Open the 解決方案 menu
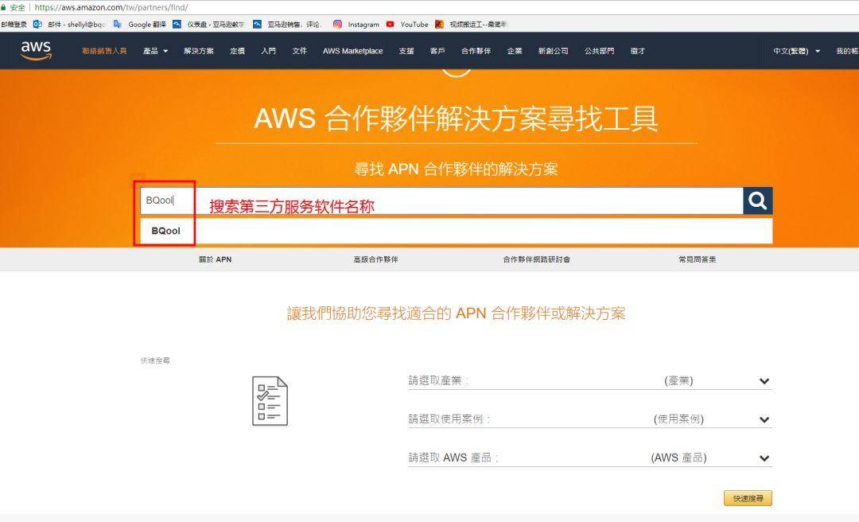Image resolution: width=859 pixels, height=522 pixels. coord(199,51)
